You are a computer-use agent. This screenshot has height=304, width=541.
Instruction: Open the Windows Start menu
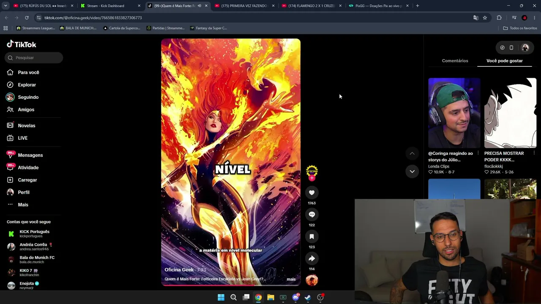(221, 297)
